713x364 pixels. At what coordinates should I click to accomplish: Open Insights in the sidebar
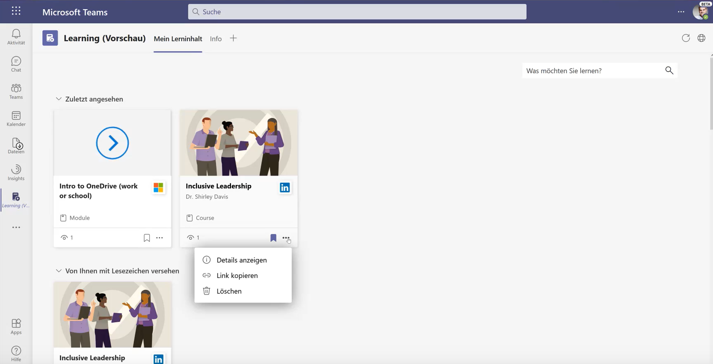(x=16, y=173)
